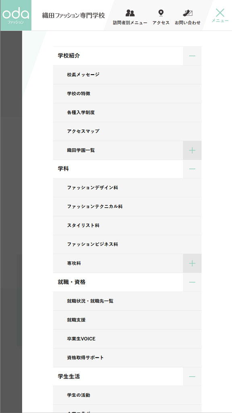This screenshot has height=413, width=232.
Task: Collapse the 学校紹介 section
Action: (193, 55)
